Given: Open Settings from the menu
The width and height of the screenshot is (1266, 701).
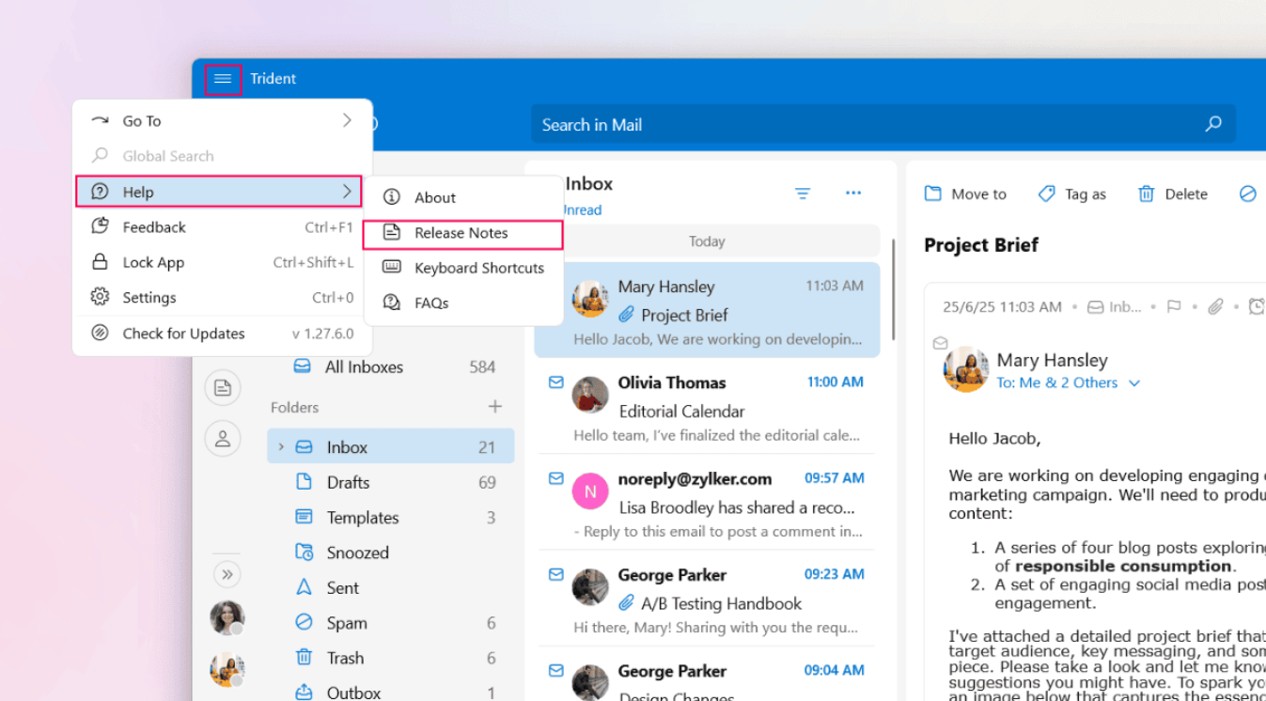Looking at the screenshot, I should pos(222,298).
